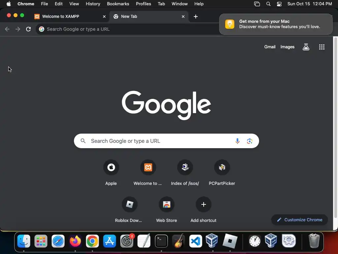Open Control Center in menu bar
Screen dimensions: 338x254
click(x=279, y=4)
